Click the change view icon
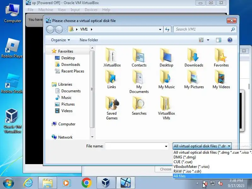 click(x=201, y=40)
